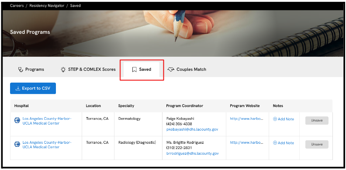Click the Location column header
The height and width of the screenshot is (170, 346).
pyautogui.click(x=93, y=106)
